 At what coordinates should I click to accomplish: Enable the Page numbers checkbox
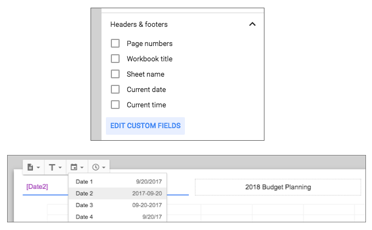(x=115, y=44)
